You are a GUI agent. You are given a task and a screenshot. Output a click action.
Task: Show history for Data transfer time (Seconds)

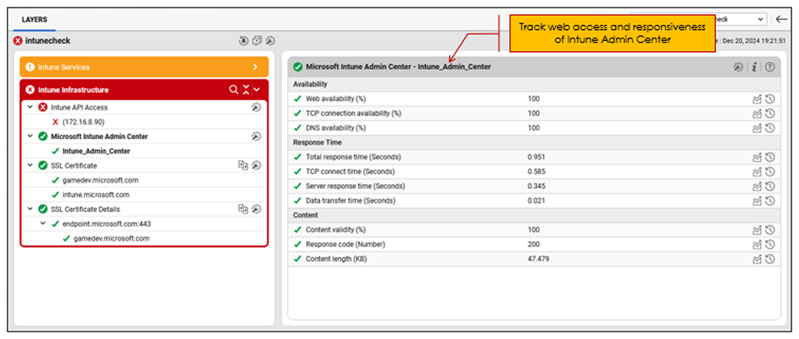point(770,201)
